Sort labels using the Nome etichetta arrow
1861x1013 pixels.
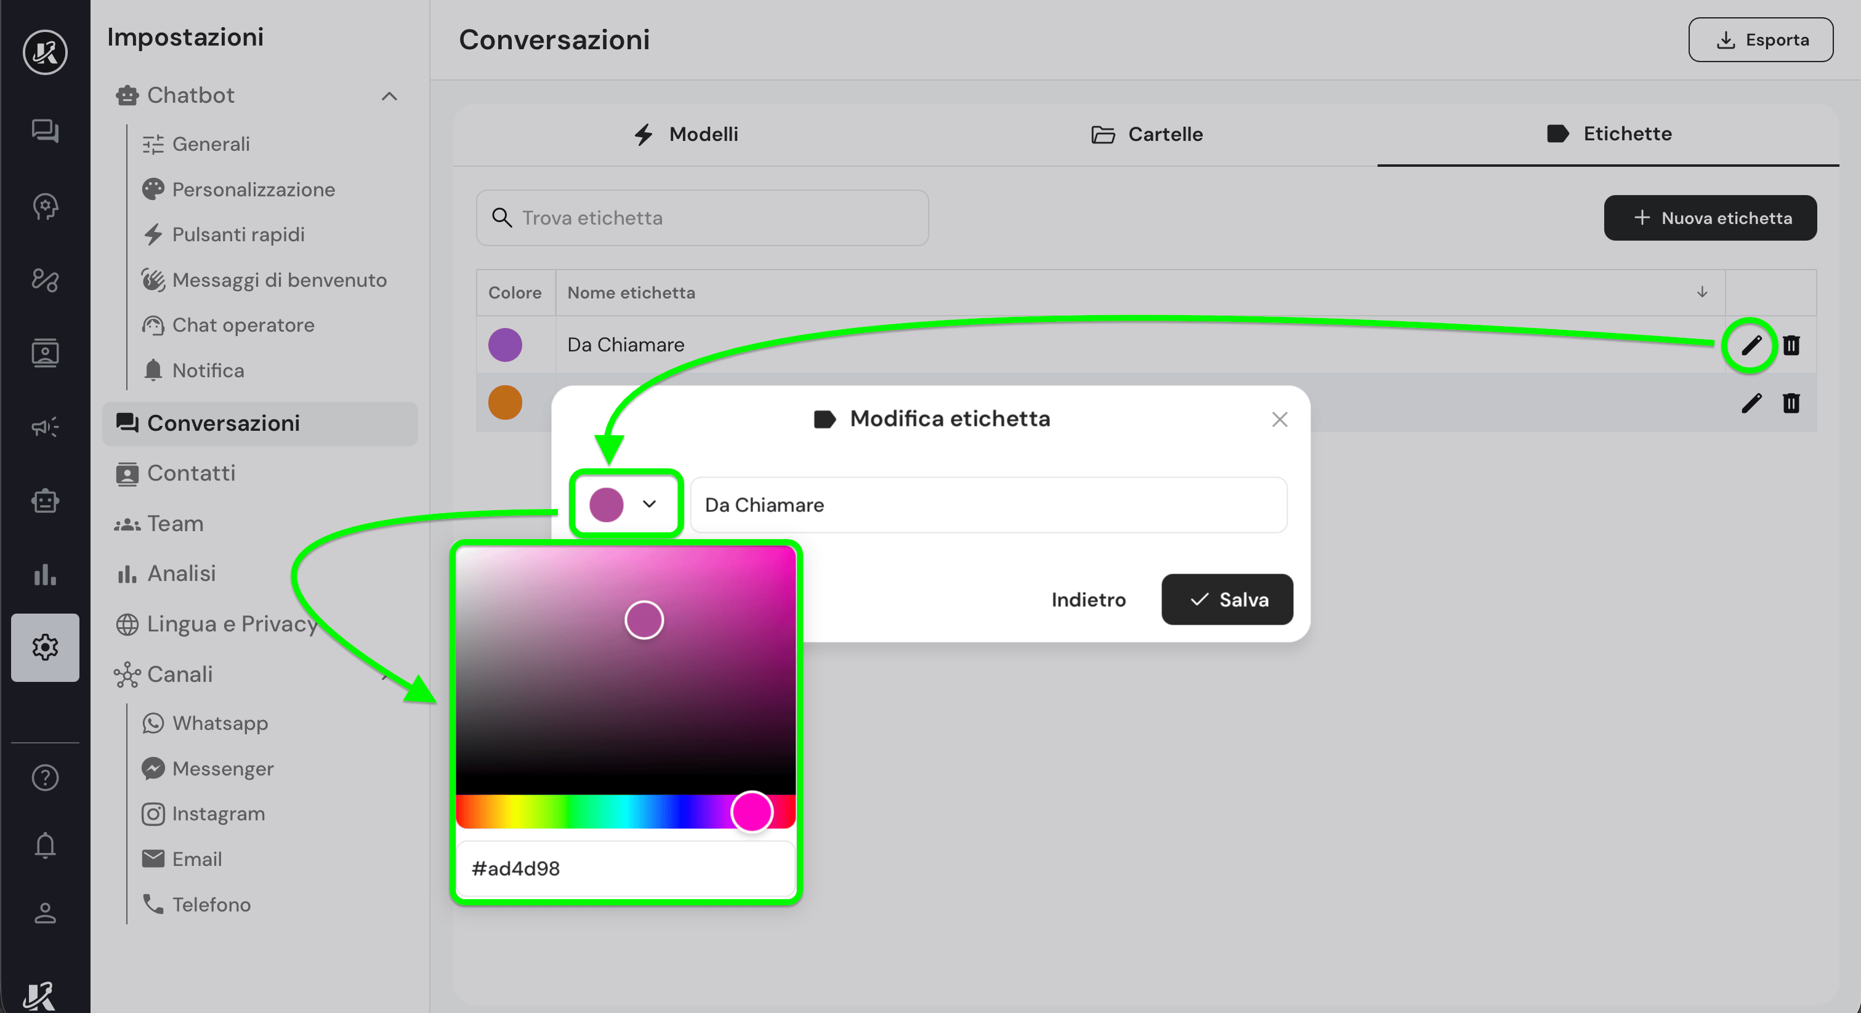[x=1702, y=292]
